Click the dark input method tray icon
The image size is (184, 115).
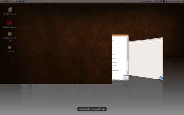(x=164, y=1)
